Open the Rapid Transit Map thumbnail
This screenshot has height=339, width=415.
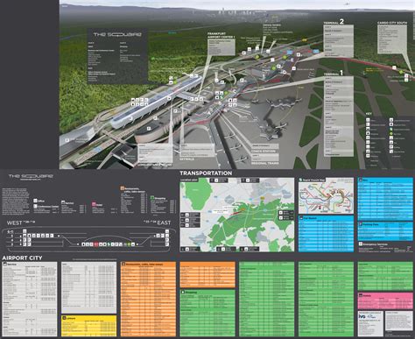click(326, 195)
